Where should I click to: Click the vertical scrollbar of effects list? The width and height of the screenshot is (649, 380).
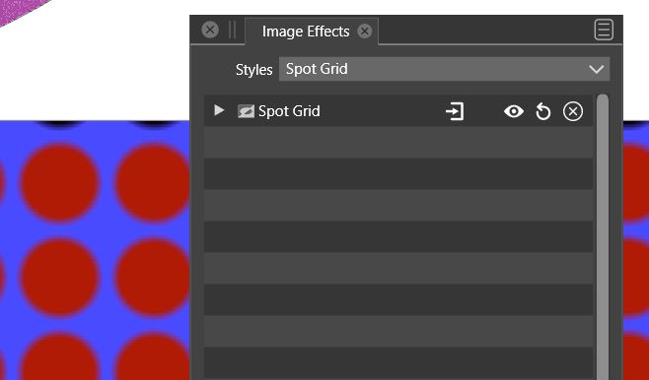tap(603, 237)
